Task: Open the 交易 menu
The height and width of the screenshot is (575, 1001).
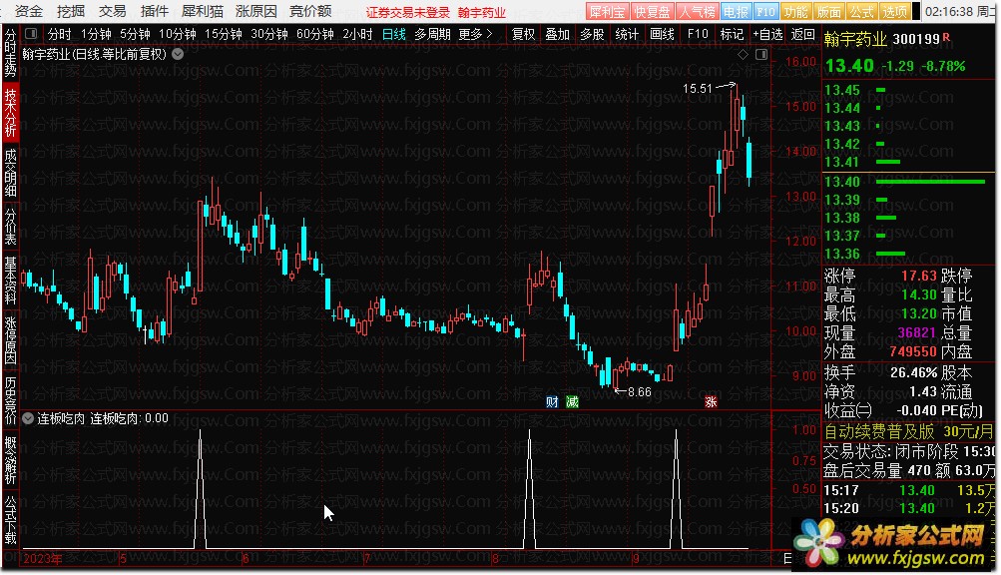Action: [x=113, y=11]
